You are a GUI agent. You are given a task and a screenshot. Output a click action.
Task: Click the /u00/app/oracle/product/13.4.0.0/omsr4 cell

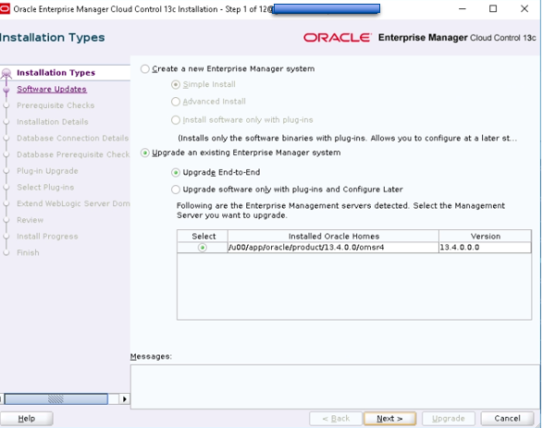coord(333,248)
